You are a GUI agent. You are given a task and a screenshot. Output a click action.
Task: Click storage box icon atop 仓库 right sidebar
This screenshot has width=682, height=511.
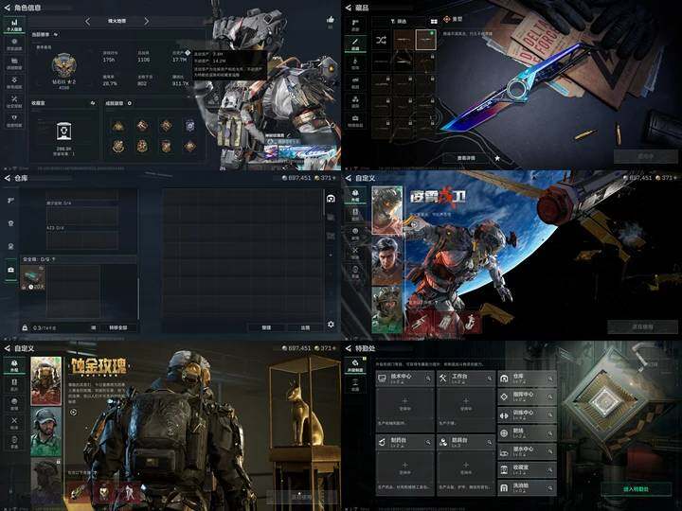(x=331, y=199)
